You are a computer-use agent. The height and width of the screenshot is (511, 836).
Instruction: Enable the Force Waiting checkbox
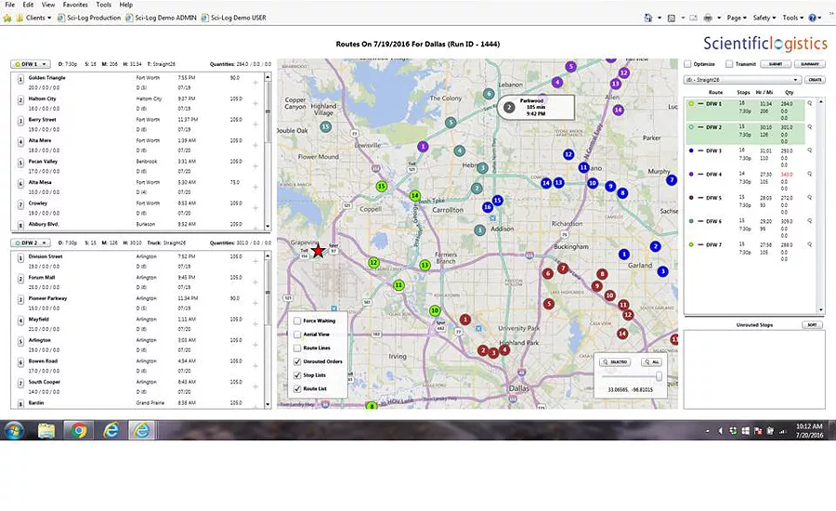click(297, 321)
